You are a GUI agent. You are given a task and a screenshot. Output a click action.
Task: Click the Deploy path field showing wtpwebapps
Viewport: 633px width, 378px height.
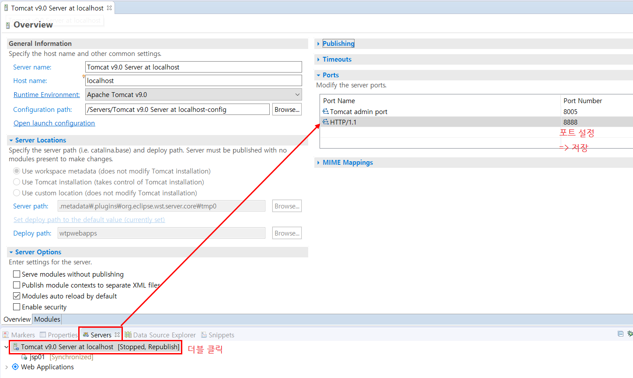click(x=161, y=233)
